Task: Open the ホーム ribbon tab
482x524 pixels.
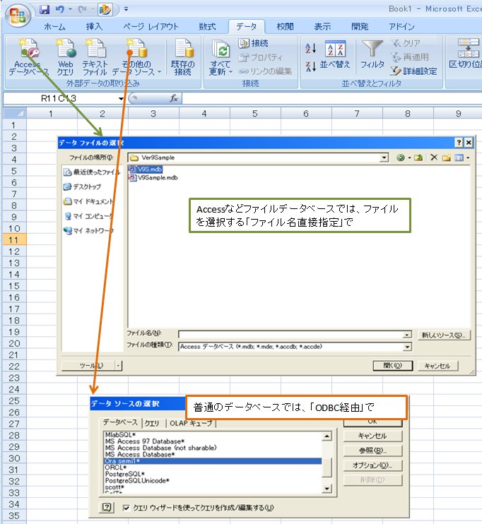Action: [x=54, y=27]
